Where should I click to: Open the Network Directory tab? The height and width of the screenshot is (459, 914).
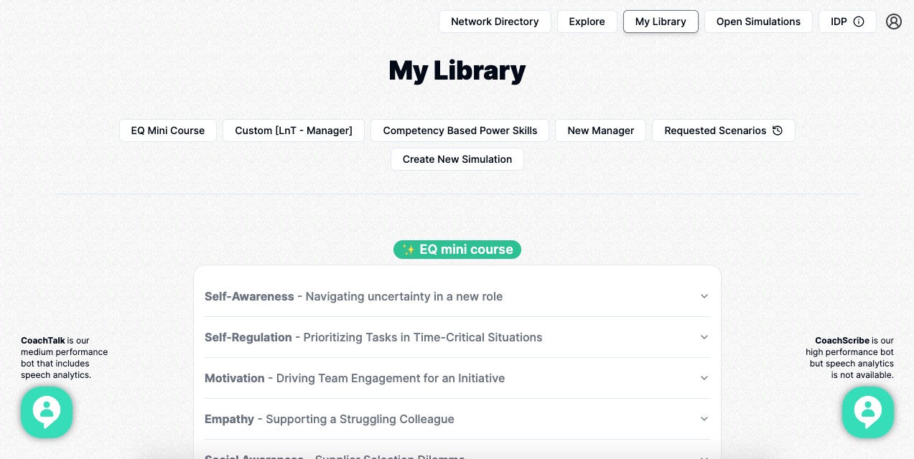(495, 22)
